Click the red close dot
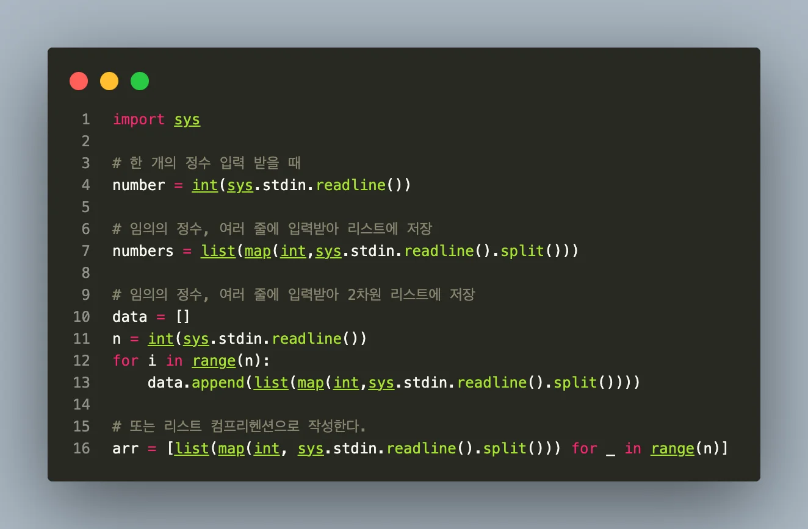808x529 pixels. click(79, 81)
